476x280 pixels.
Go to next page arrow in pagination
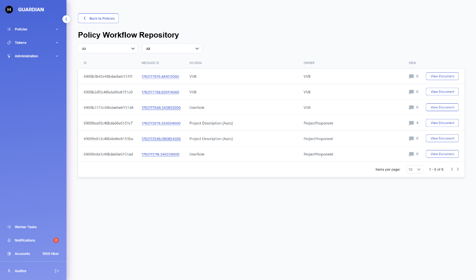(x=458, y=169)
